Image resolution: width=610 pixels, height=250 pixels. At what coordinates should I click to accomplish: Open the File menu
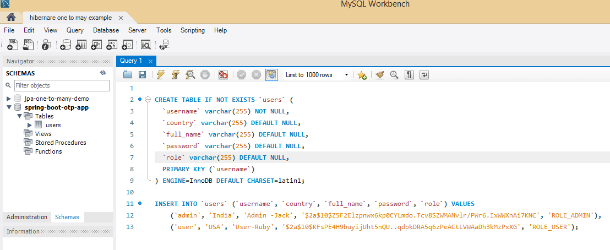coord(9,30)
